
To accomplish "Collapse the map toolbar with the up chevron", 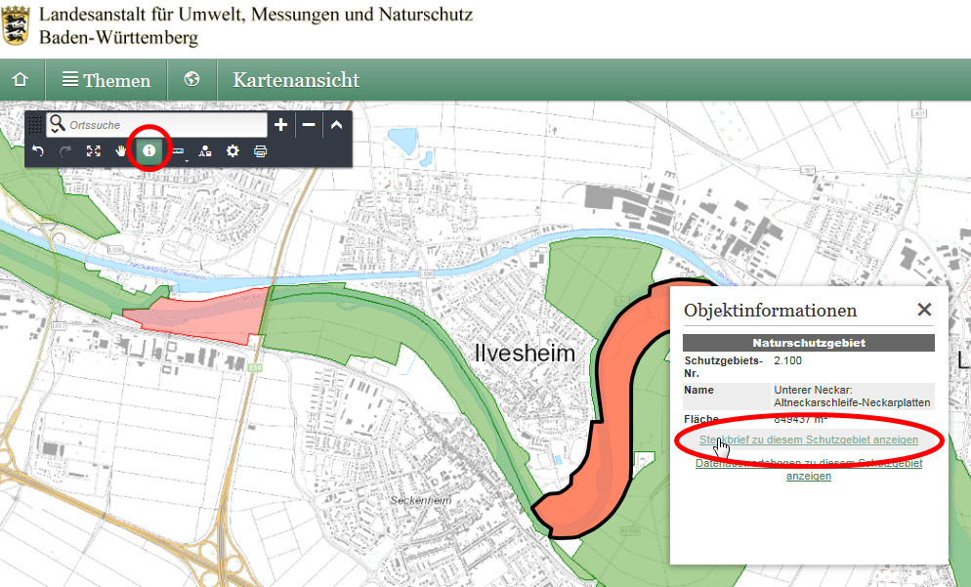I will (336, 125).
